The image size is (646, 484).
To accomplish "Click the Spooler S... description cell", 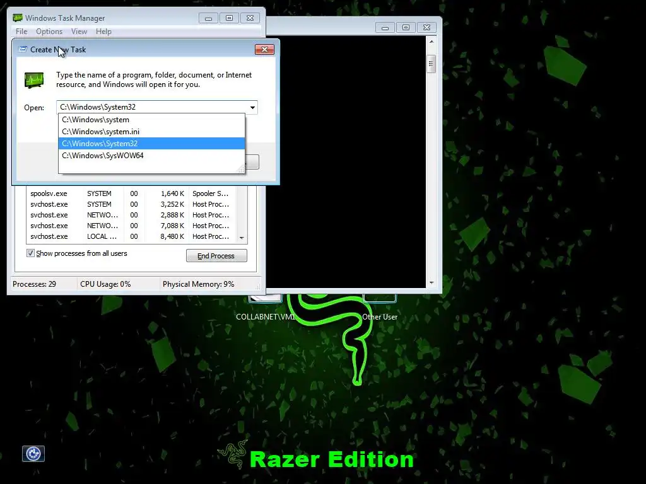I will [x=211, y=193].
